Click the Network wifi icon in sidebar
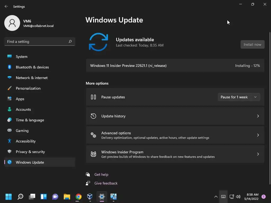 pos(10,77)
